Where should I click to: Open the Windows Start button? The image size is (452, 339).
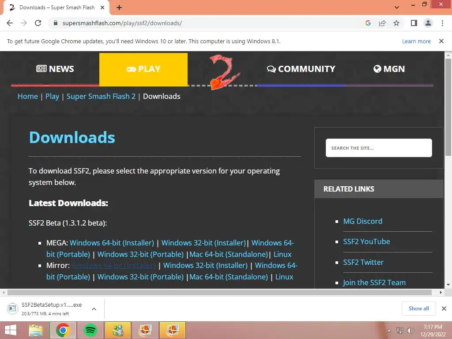pyautogui.click(x=11, y=330)
